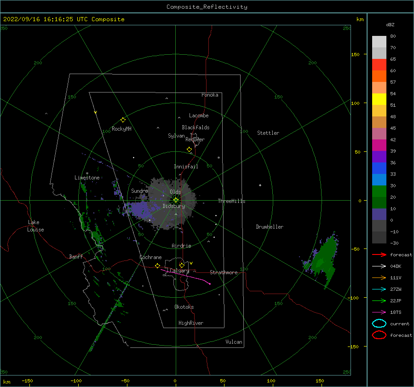Click the Okotoks label
Image resolution: width=414 pixels, height=387 pixels.
pos(184,307)
